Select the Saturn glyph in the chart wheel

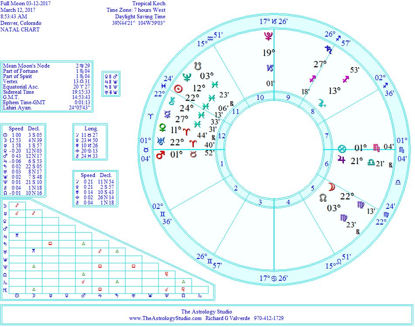(328, 50)
